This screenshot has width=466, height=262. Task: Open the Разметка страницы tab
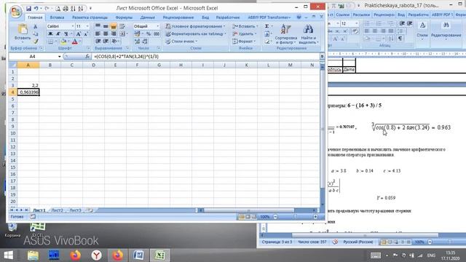[90, 17]
